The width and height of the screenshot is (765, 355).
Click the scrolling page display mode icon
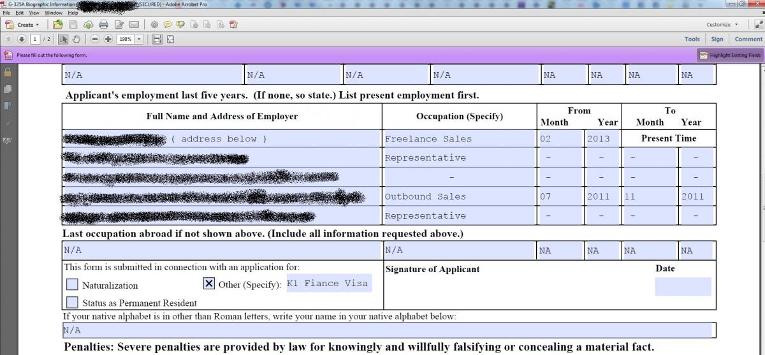point(157,39)
